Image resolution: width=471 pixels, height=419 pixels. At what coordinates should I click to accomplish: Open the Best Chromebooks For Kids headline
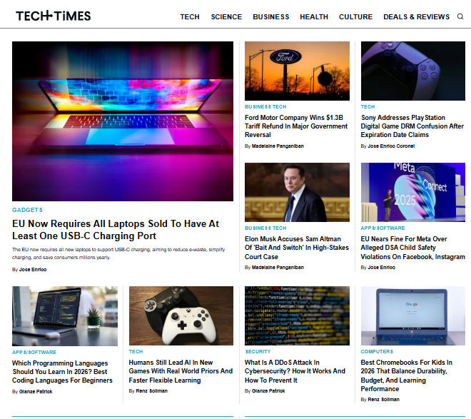point(407,375)
